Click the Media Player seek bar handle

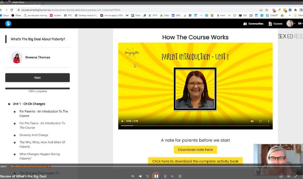point(49,166)
